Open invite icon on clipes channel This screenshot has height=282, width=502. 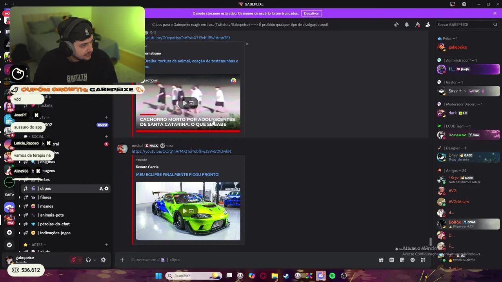(x=101, y=188)
